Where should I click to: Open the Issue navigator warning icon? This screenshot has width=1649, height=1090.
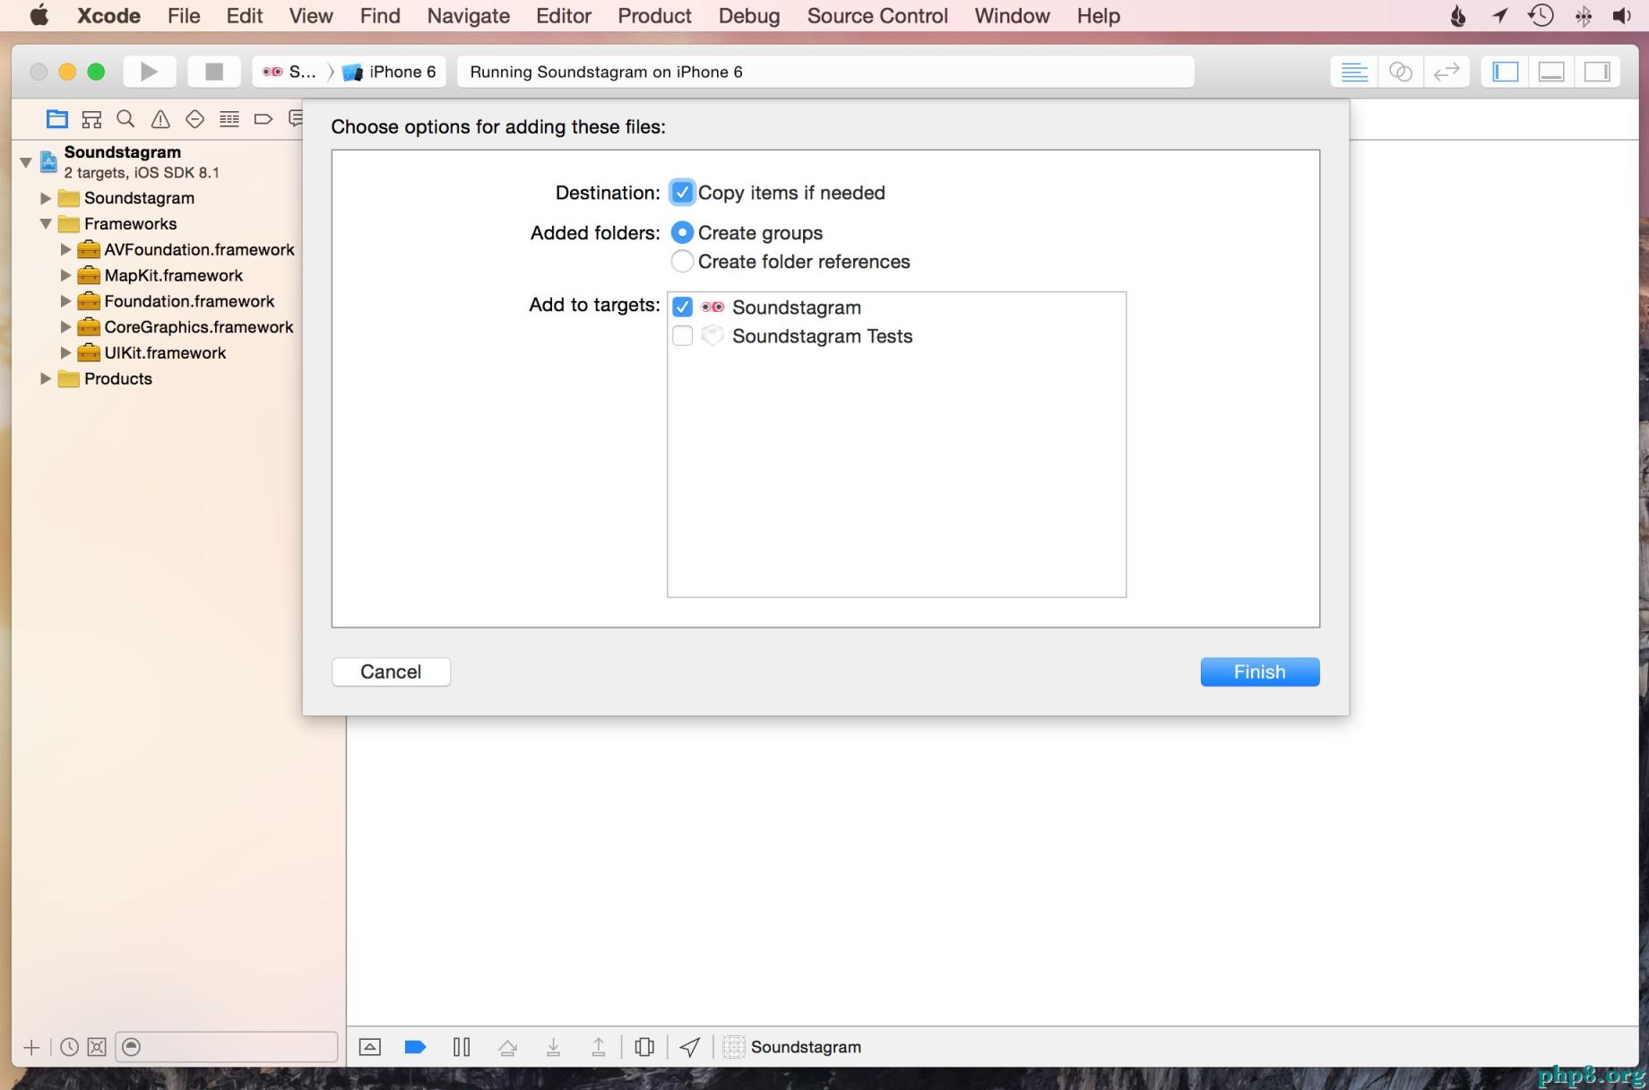[x=160, y=119]
